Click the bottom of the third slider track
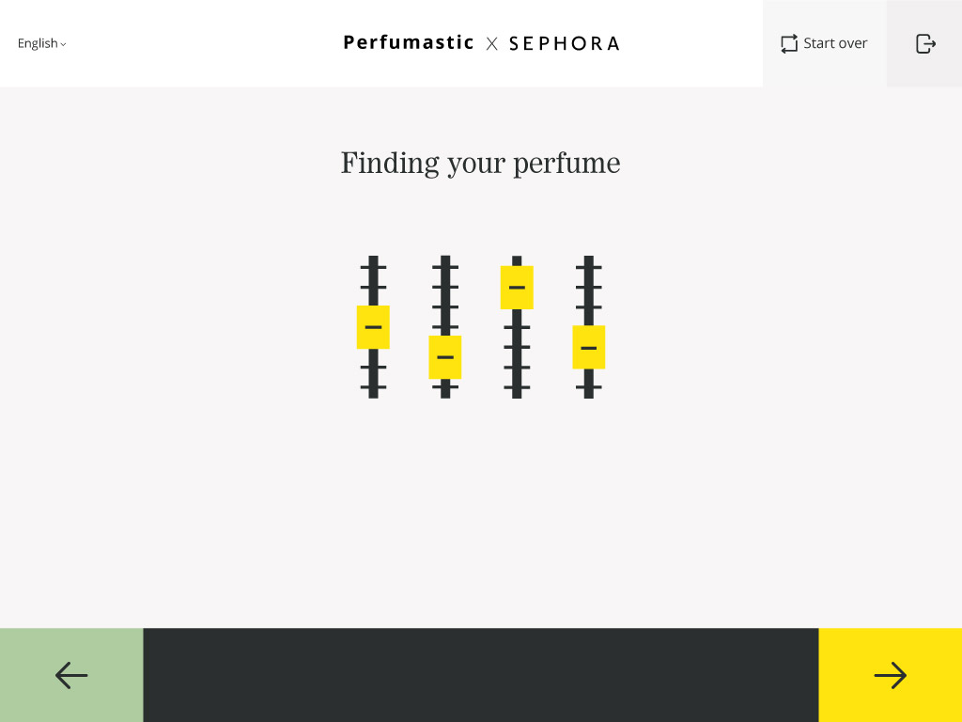This screenshot has width=962, height=722. (x=517, y=392)
